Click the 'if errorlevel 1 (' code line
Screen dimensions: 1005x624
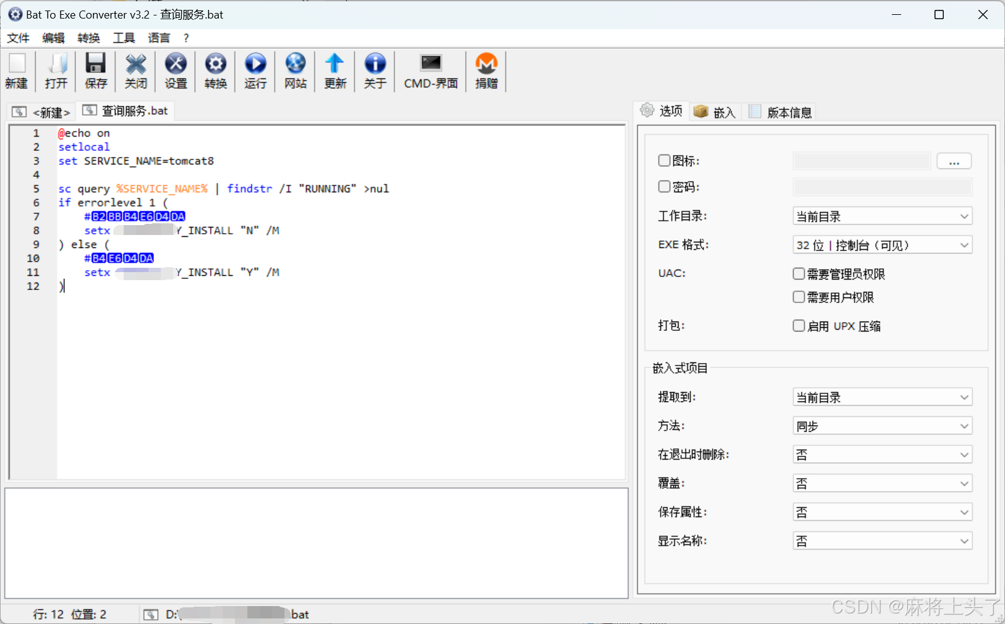pyautogui.click(x=113, y=202)
